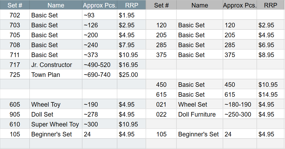Select the '~180-190' pieces cell

coord(240,105)
